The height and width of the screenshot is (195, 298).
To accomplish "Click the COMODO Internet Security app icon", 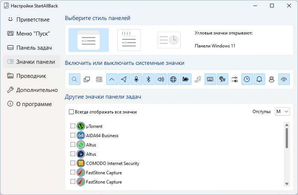I will (81, 163).
